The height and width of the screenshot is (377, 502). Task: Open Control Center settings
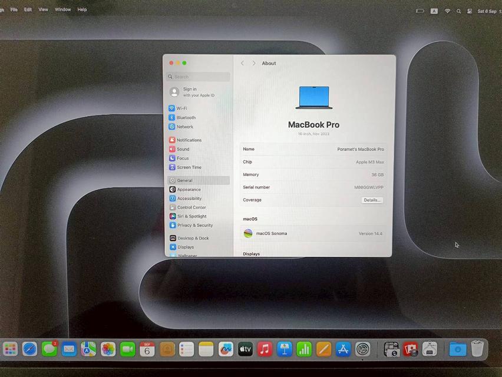click(187, 207)
